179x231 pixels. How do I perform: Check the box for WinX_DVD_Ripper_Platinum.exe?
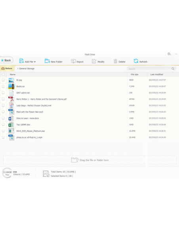(x=3, y=131)
